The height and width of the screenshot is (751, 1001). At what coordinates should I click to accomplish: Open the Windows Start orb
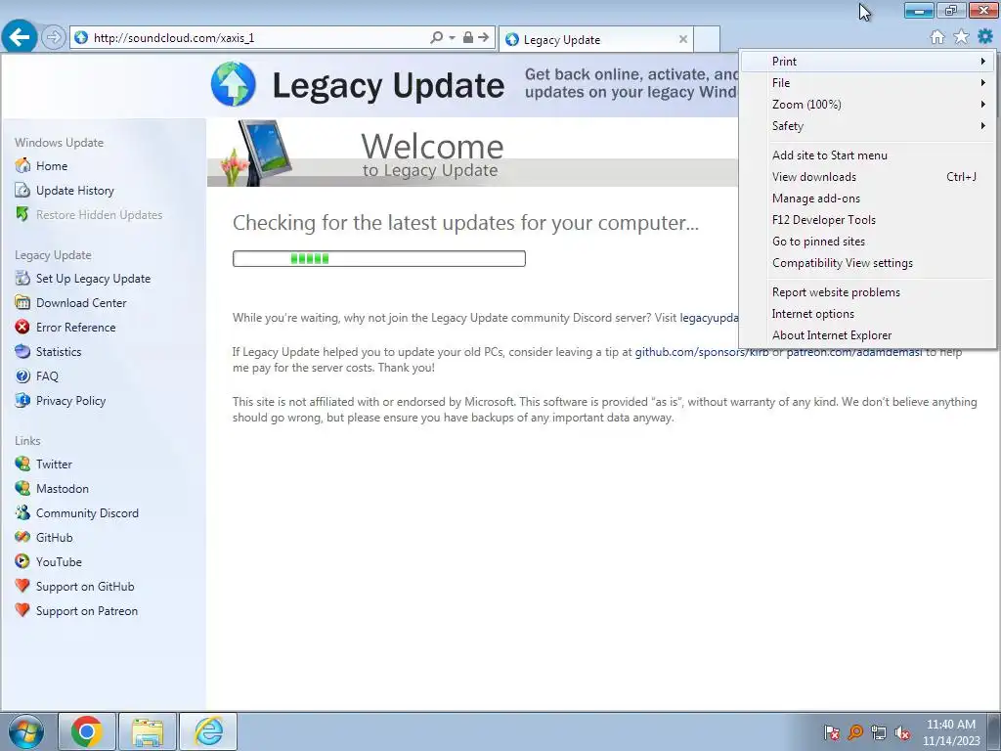click(26, 731)
